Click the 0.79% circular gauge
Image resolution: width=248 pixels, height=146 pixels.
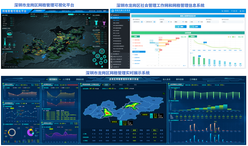tap(10, 33)
